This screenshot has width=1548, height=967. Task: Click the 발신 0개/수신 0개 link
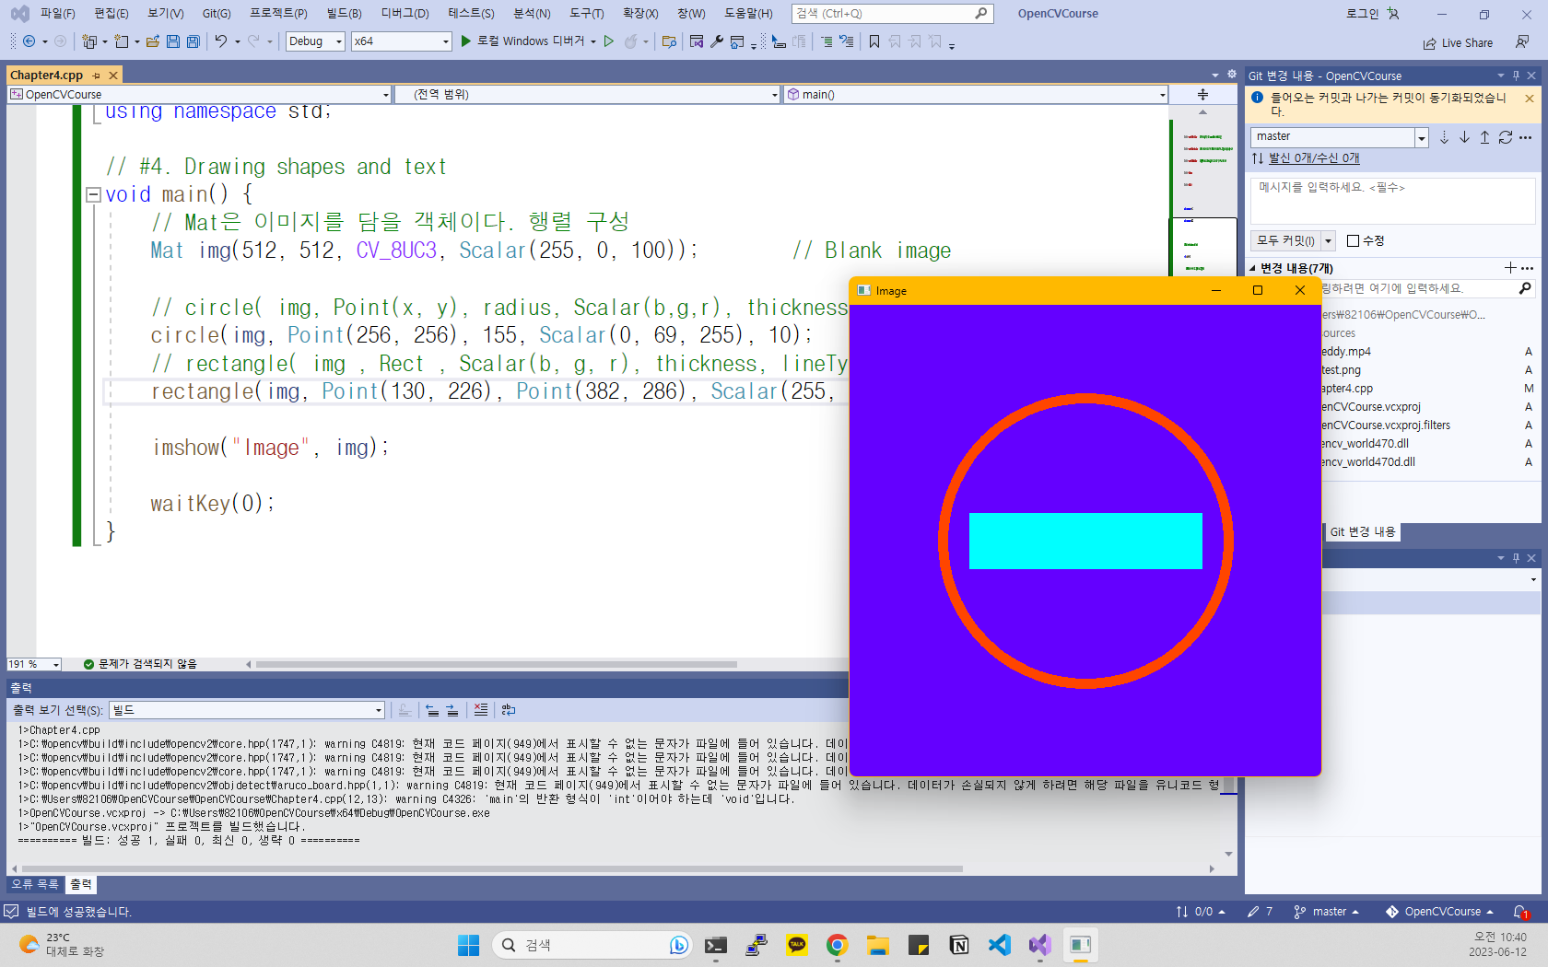(1314, 158)
